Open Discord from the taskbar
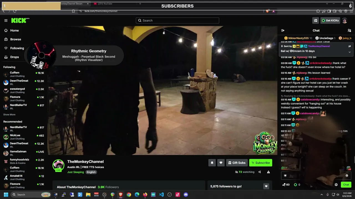This screenshot has height=199, width=355. point(186,195)
